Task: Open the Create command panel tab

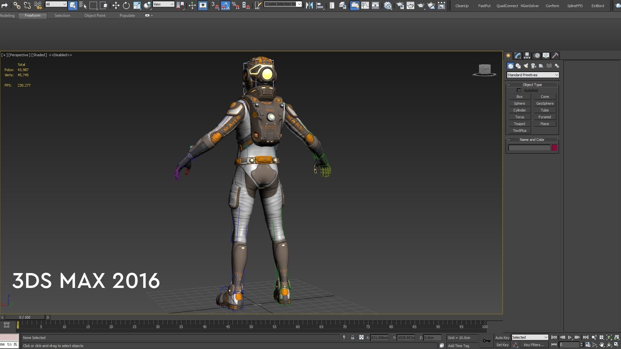Action: [508, 56]
